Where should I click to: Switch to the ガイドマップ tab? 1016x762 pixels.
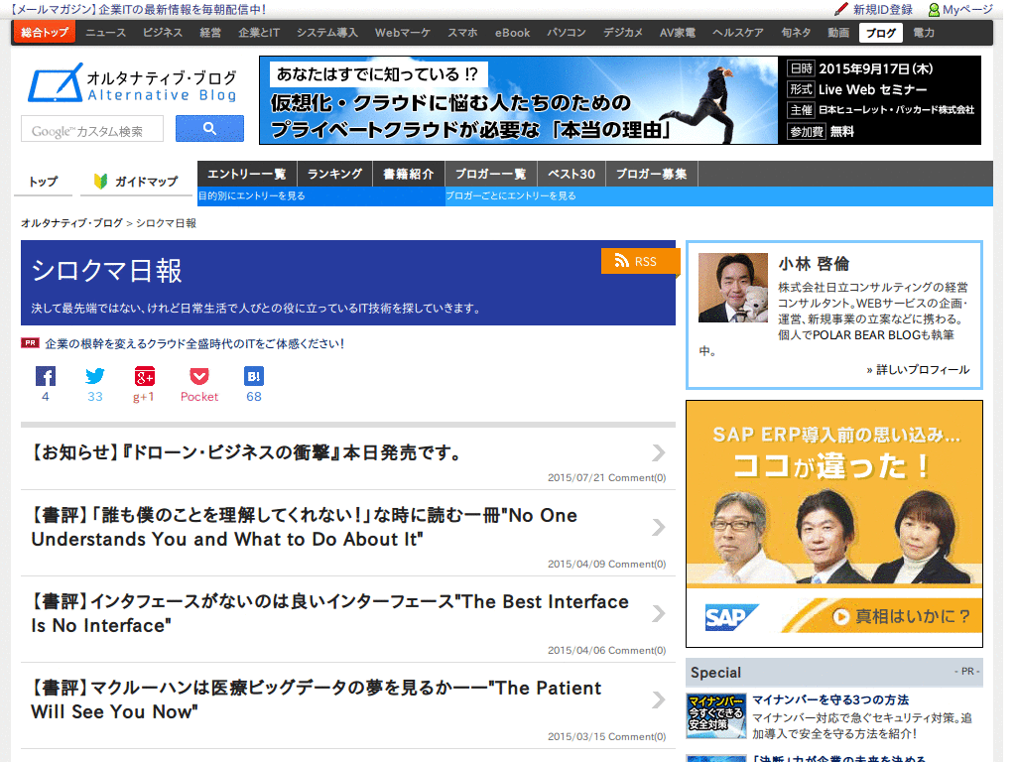136,182
